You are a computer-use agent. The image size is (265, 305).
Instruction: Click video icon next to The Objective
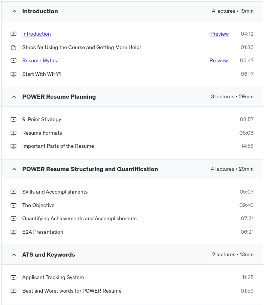click(x=13, y=206)
